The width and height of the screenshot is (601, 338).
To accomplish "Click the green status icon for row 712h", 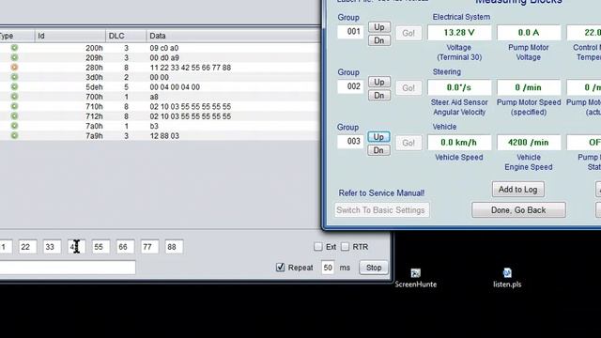I will (14, 116).
